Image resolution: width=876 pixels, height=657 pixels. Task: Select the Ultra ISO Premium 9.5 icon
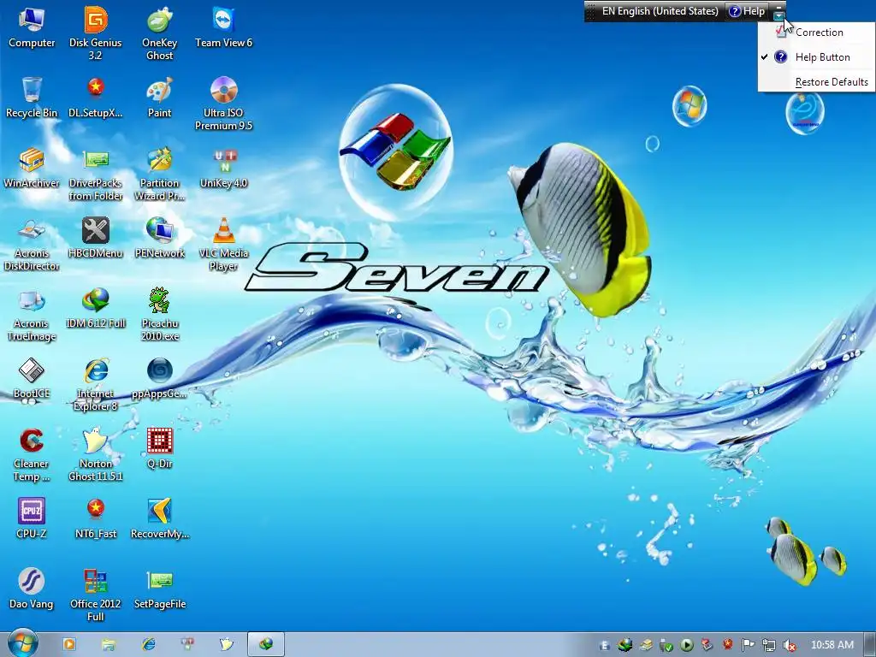pos(223,104)
